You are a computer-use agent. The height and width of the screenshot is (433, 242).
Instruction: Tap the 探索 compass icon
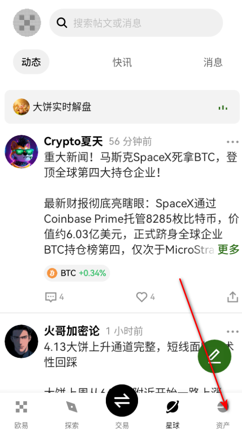pyautogui.click(x=72, y=407)
